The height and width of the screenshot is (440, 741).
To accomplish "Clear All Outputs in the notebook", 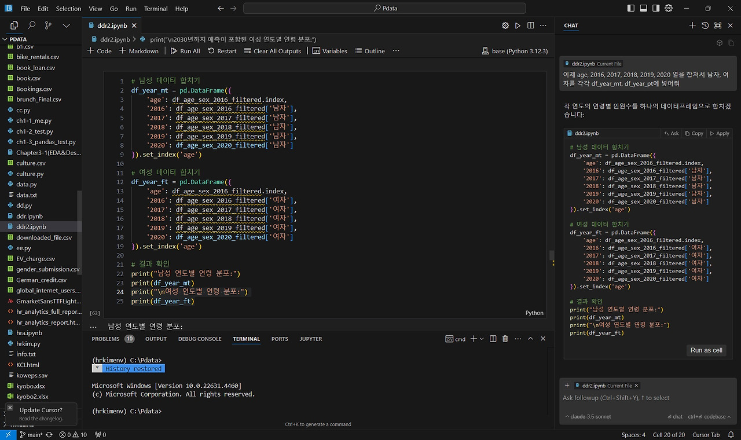I will pos(272,51).
